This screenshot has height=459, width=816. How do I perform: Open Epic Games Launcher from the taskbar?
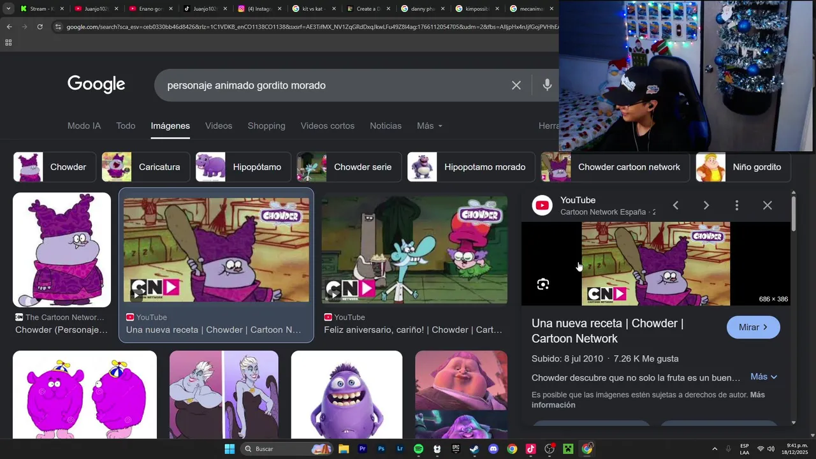(456, 449)
